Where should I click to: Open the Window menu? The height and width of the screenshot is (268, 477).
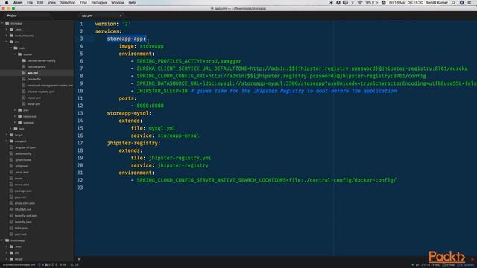[x=118, y=3]
